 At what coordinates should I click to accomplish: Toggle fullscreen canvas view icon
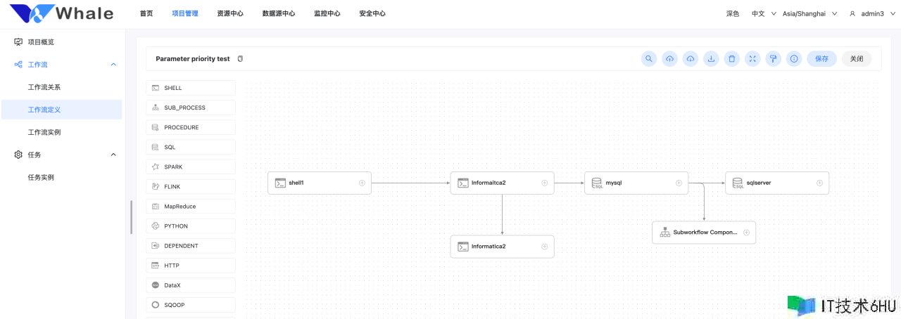(752, 59)
